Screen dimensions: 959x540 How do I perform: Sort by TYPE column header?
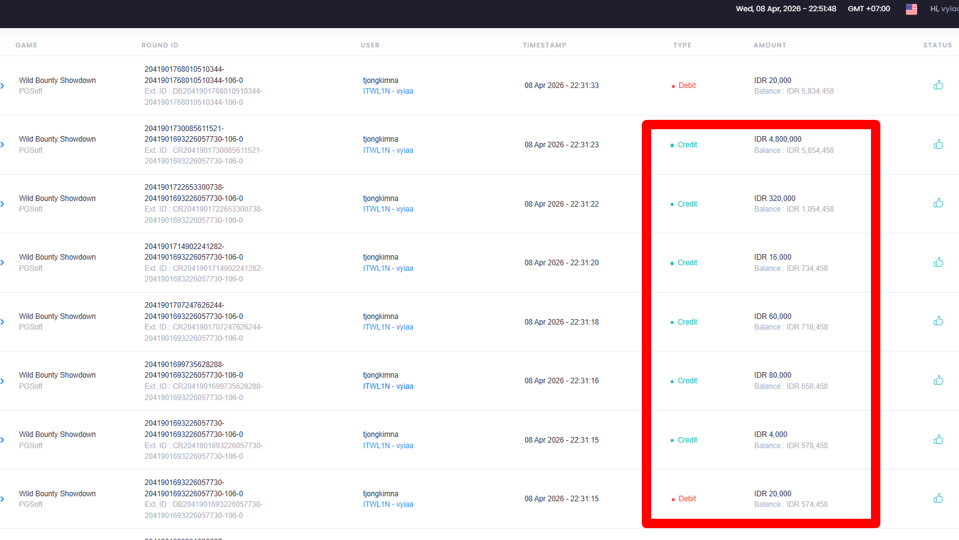pyautogui.click(x=682, y=45)
